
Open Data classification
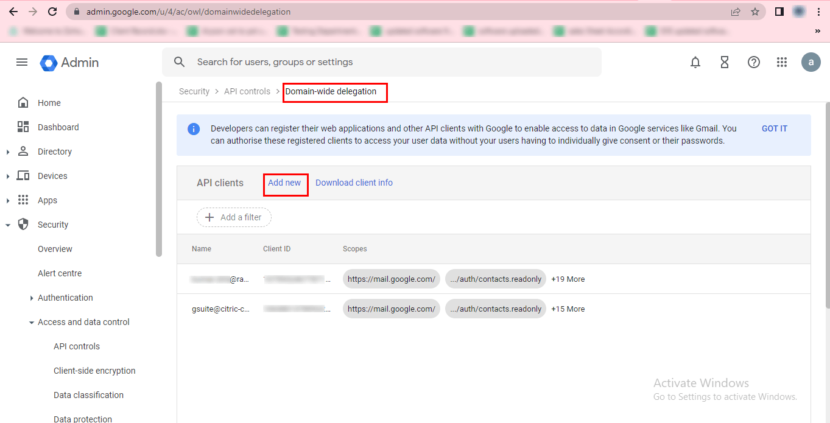88,395
